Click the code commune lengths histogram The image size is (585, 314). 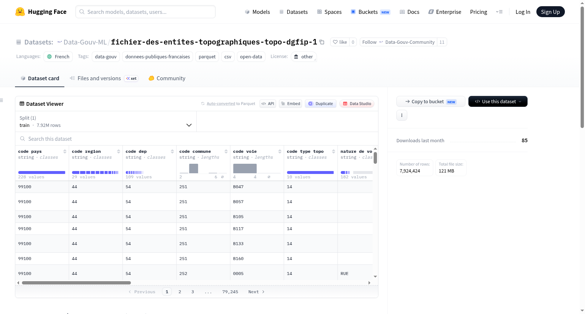pyautogui.click(x=203, y=168)
